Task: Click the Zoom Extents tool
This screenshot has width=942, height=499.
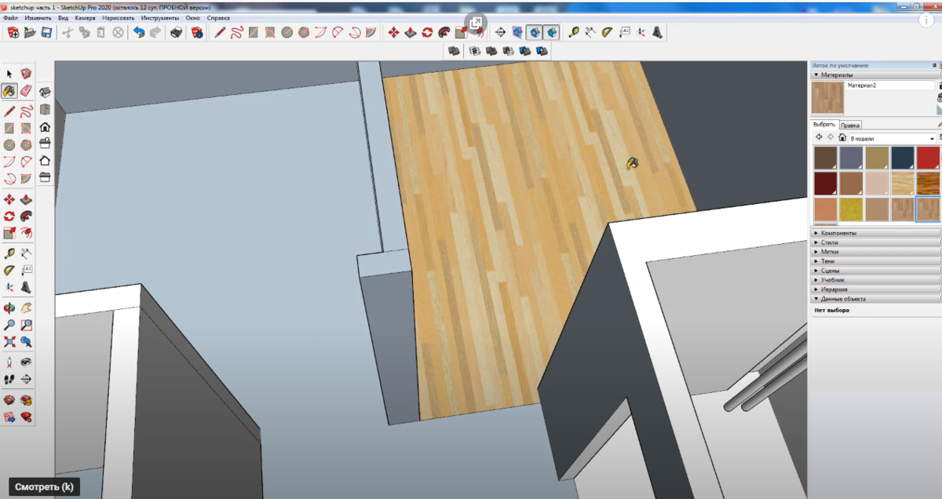Action: coord(9,342)
